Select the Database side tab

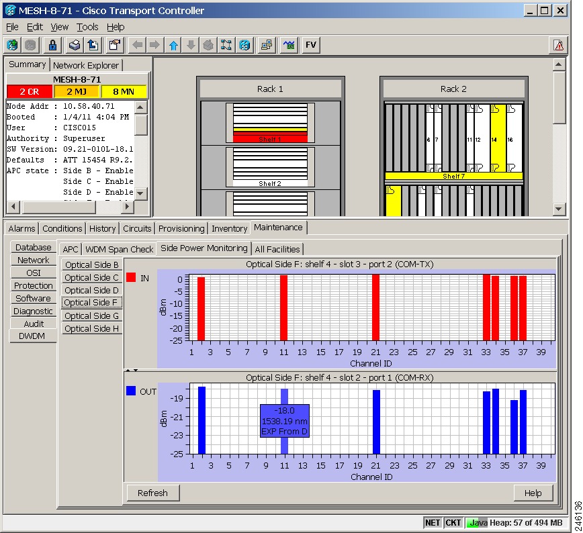coord(33,248)
